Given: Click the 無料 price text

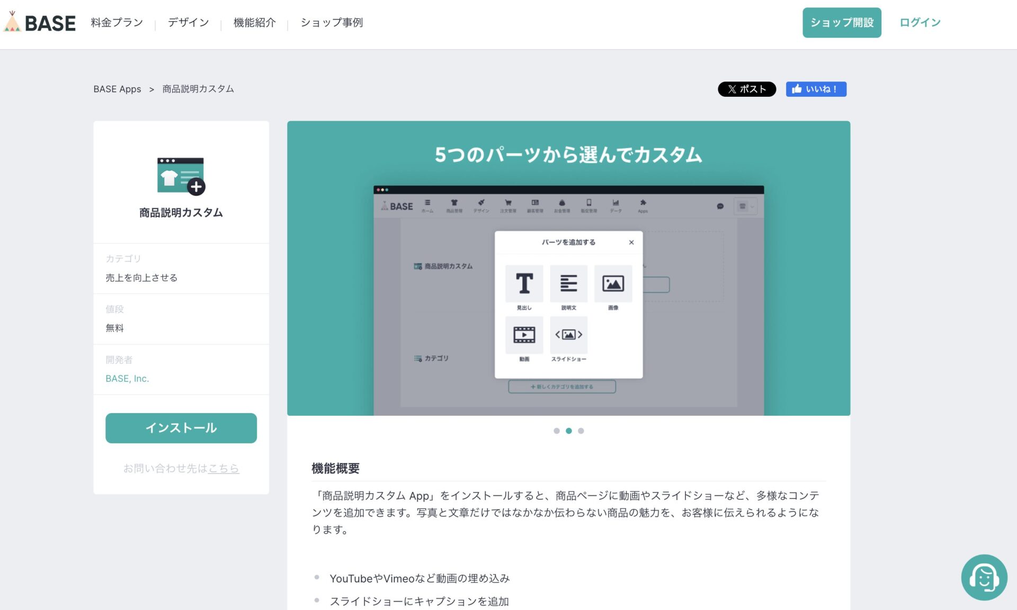Looking at the screenshot, I should (x=114, y=328).
